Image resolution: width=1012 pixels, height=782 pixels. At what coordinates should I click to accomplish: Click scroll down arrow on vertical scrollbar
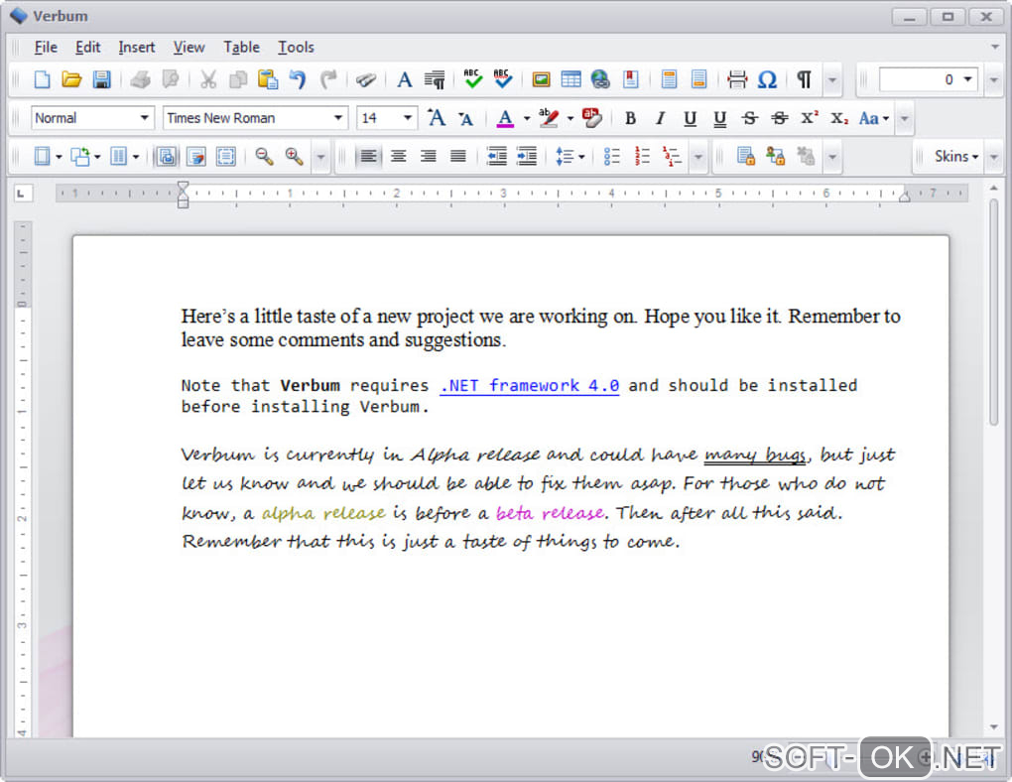tap(994, 727)
